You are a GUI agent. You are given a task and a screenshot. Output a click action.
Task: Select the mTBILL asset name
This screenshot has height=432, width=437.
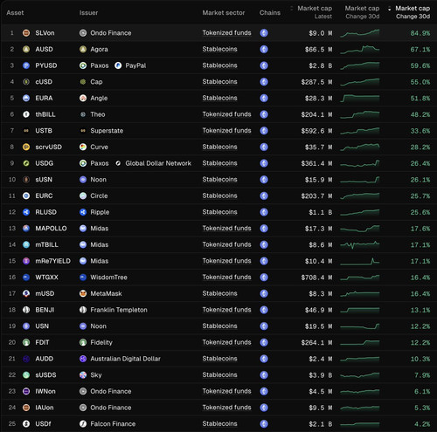(46, 244)
